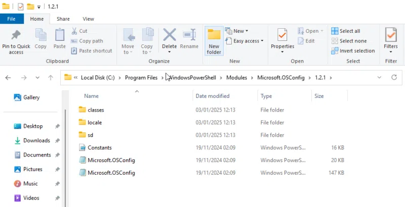Customize Quick Access Toolbar dropdown arrow
The height and width of the screenshot is (207, 405).
point(39,7)
